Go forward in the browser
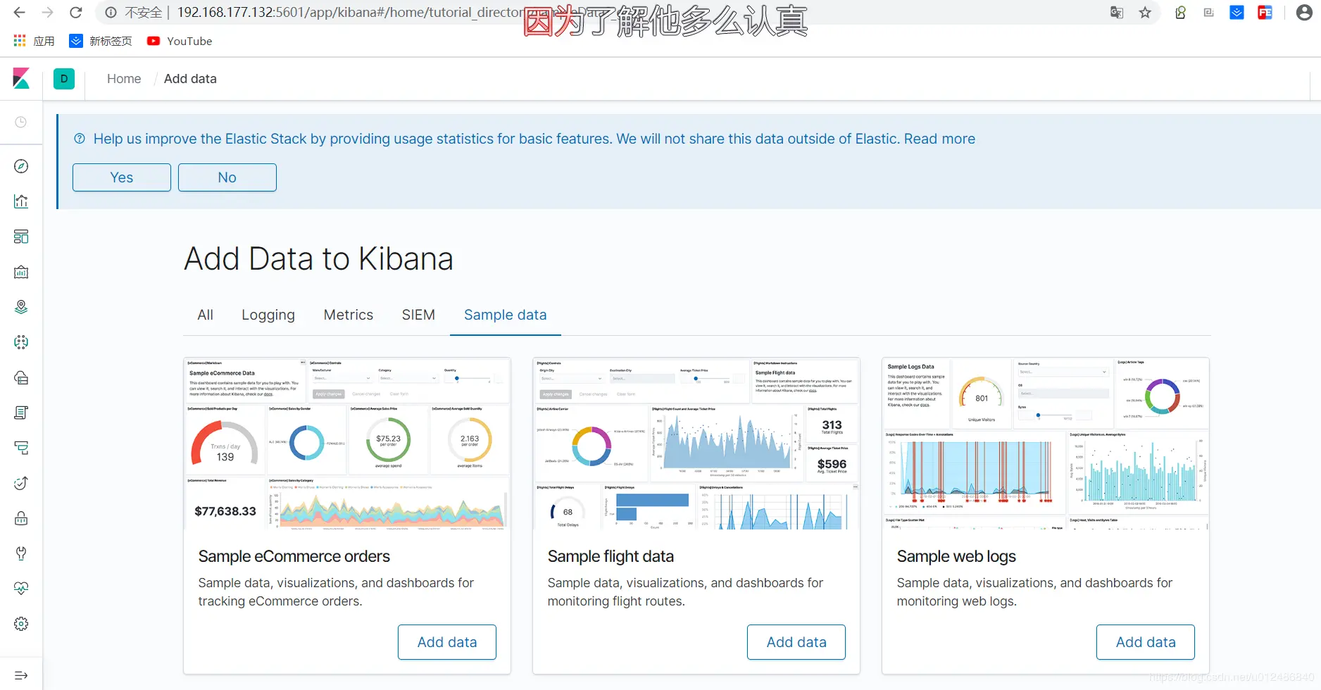This screenshot has width=1321, height=690. click(x=47, y=13)
